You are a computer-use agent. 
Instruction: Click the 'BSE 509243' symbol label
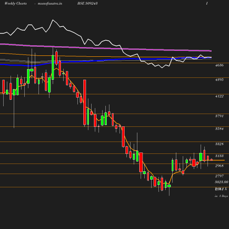click(87, 3)
